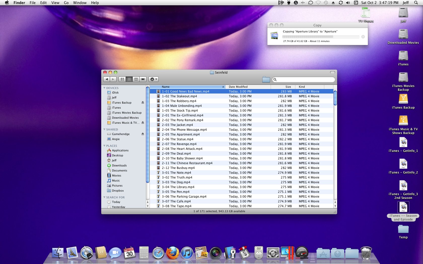Open Safari from the Dock

[x=158, y=253]
